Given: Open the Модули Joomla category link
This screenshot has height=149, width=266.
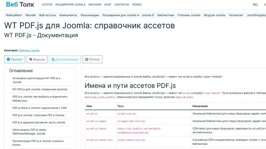Looking at the screenshot, I should pyautogui.click(x=214, y=15).
